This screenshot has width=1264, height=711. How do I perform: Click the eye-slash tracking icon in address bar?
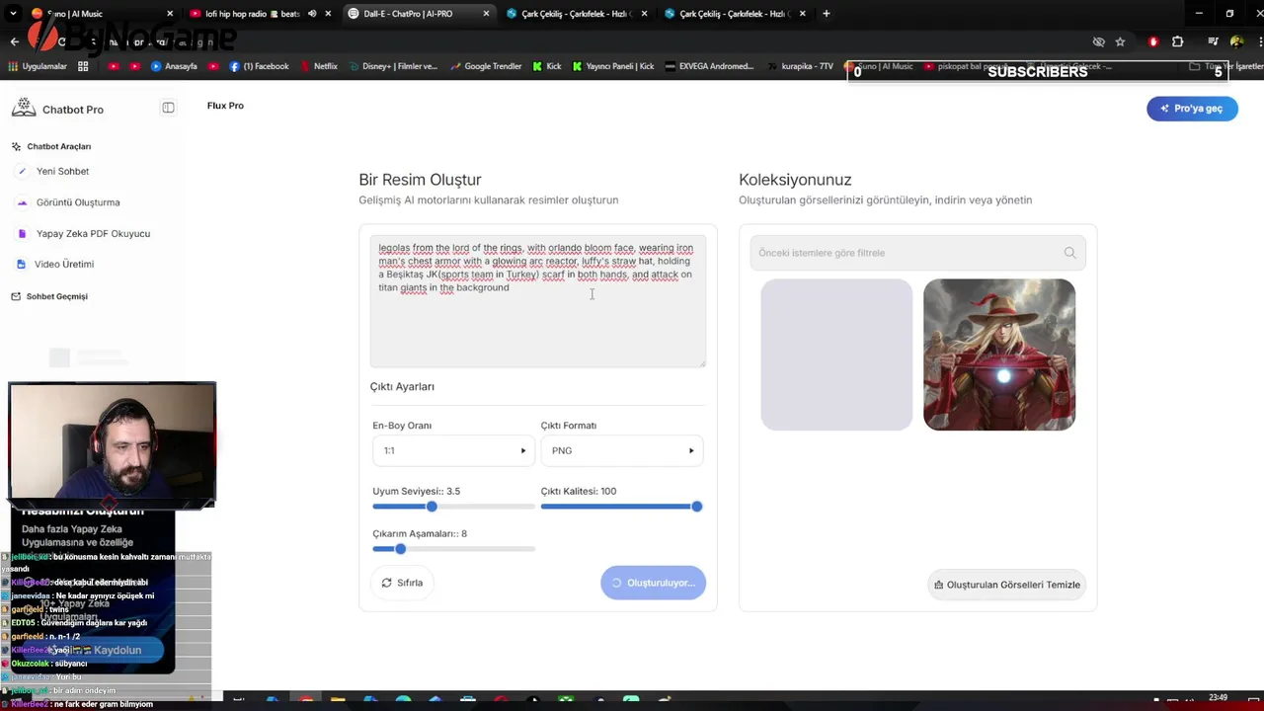(x=1098, y=41)
